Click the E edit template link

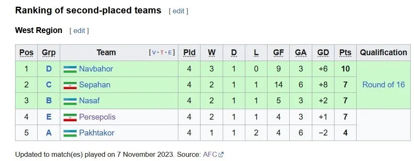click(x=170, y=53)
